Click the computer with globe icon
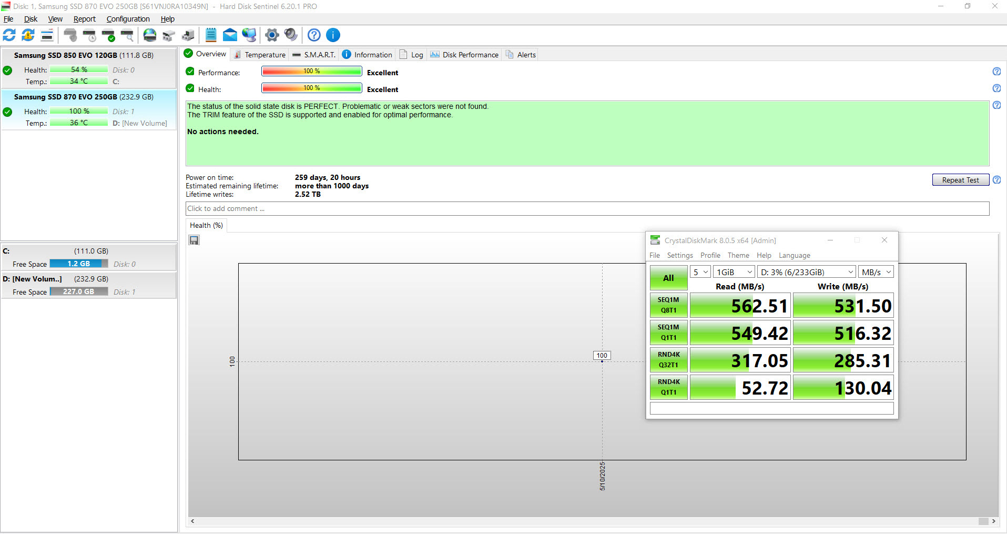This screenshot has width=1007, height=534. (x=249, y=35)
